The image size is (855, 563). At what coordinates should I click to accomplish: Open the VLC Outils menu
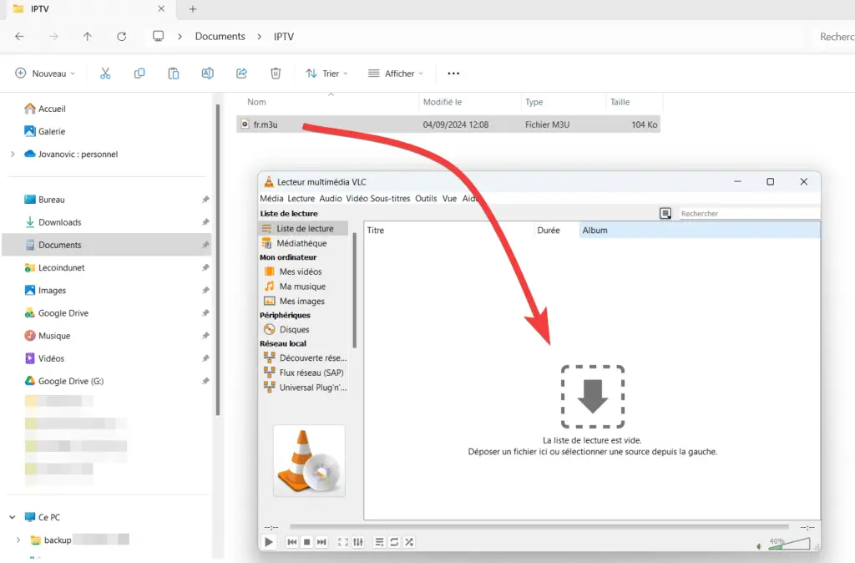coord(426,199)
